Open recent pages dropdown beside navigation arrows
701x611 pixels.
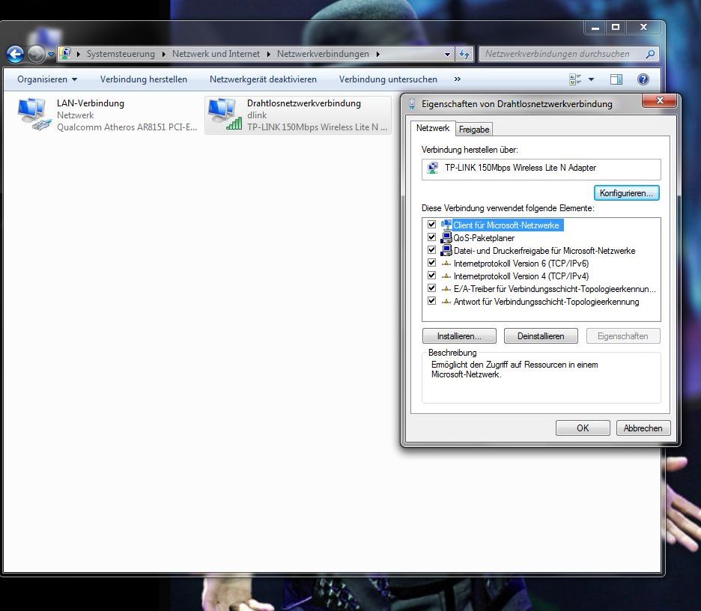(51, 55)
